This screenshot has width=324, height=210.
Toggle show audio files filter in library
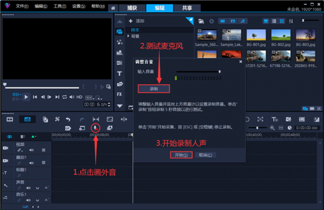(x=243, y=21)
